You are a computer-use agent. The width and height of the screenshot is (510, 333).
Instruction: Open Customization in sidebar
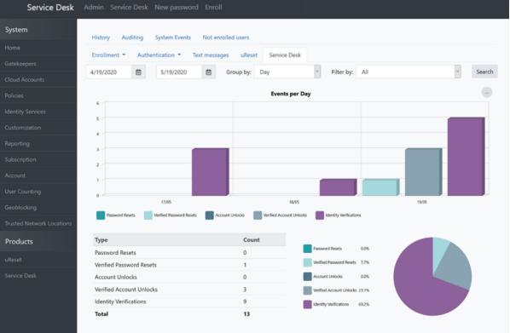(x=38, y=128)
